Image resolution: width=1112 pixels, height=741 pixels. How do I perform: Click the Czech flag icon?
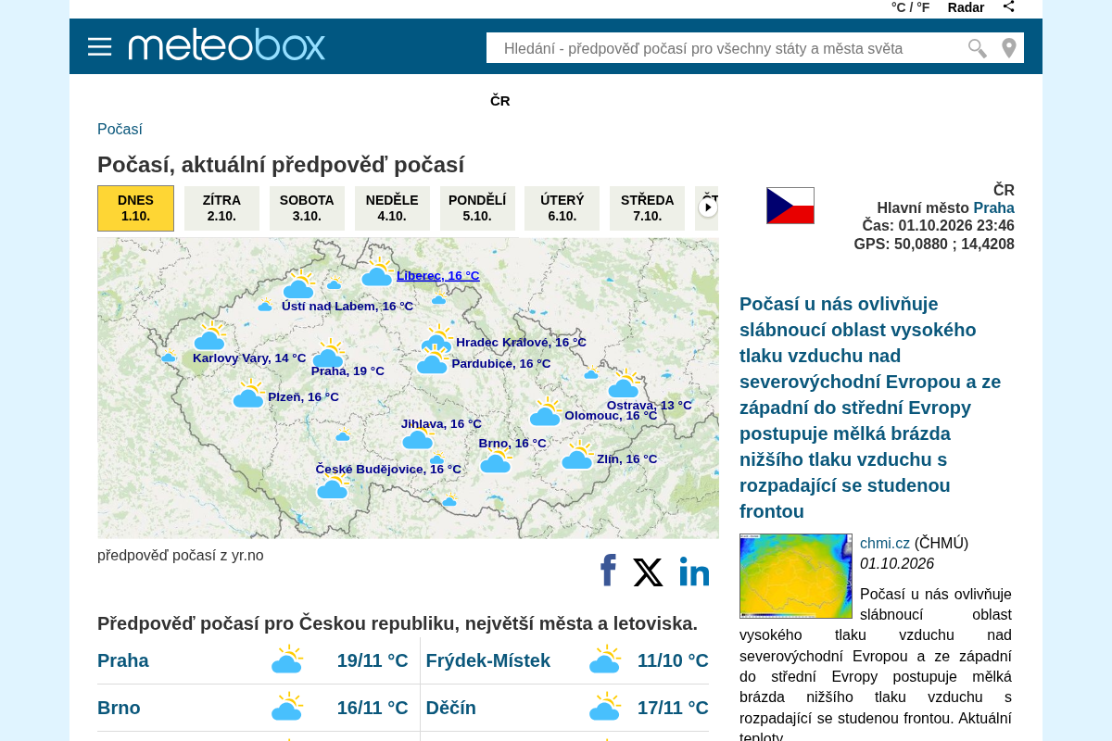790,206
